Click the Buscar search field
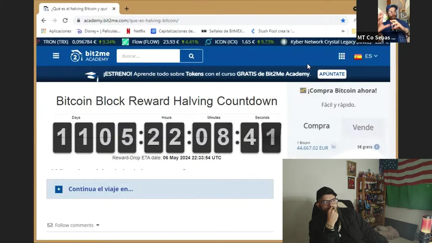The height and width of the screenshot is (243, 432). point(148,56)
